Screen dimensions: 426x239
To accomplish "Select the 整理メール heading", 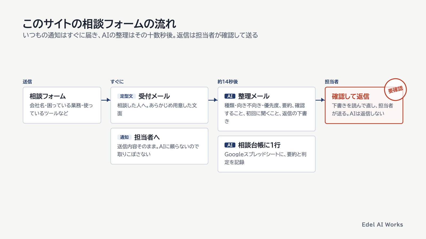I will coord(254,96).
